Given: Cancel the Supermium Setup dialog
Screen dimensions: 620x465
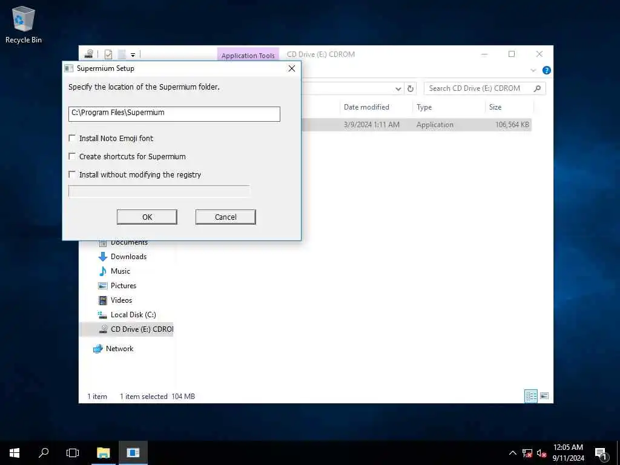Looking at the screenshot, I should tap(225, 217).
